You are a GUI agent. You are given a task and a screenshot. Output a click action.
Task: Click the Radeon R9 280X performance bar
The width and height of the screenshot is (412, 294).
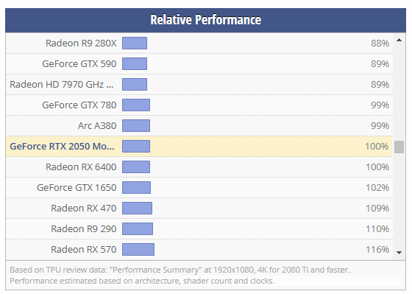pyautogui.click(x=135, y=43)
